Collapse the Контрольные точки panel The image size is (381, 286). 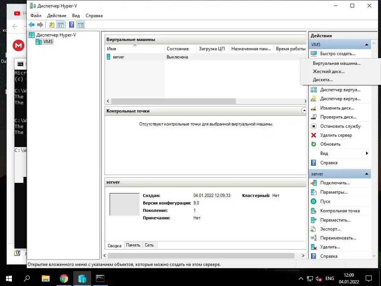pyautogui.click(x=304, y=111)
